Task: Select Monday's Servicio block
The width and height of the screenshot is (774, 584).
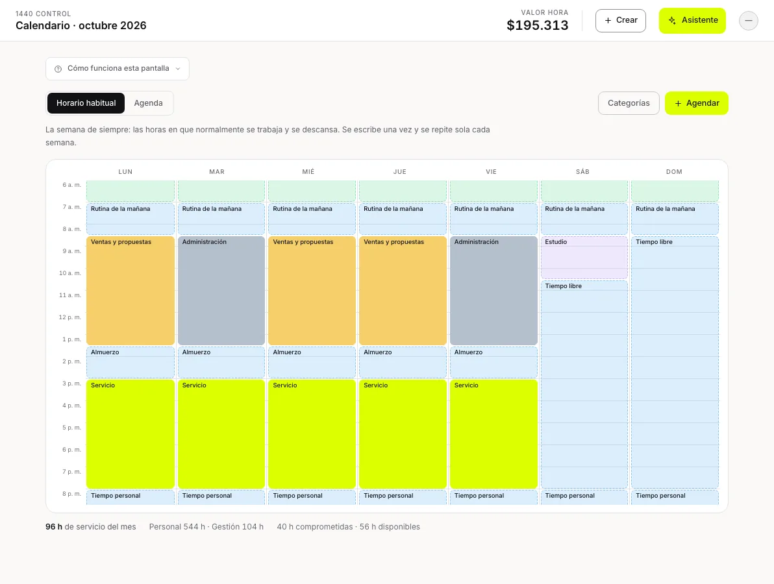Action: click(x=131, y=434)
